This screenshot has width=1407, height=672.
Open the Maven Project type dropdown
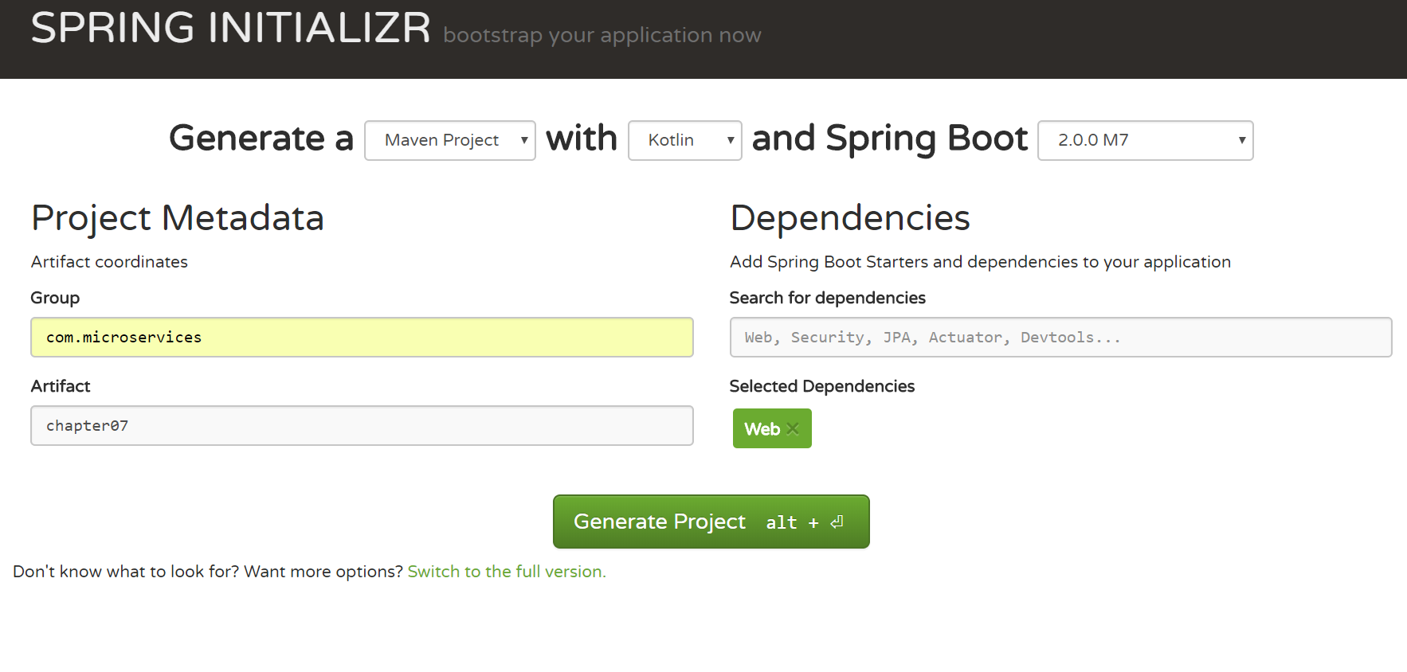pyautogui.click(x=450, y=140)
